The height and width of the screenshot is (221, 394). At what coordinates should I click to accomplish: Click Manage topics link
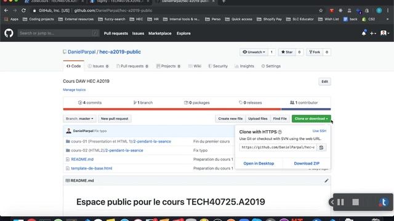(x=74, y=90)
